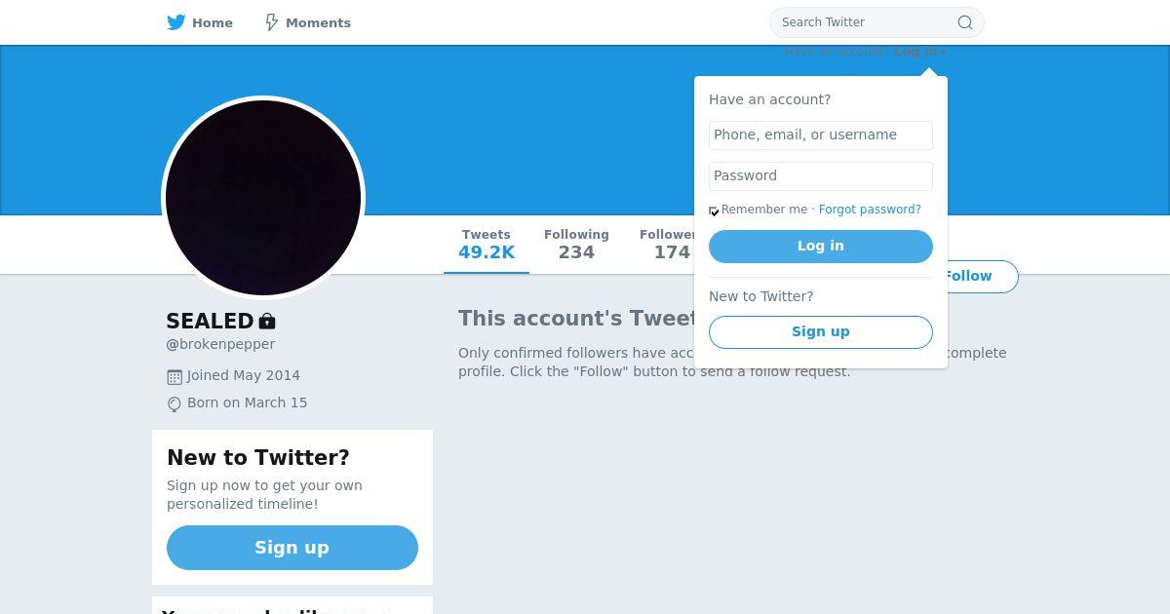Image resolution: width=1170 pixels, height=614 pixels.
Task: Click the balloon icon near Born on March 15
Action: pos(175,403)
